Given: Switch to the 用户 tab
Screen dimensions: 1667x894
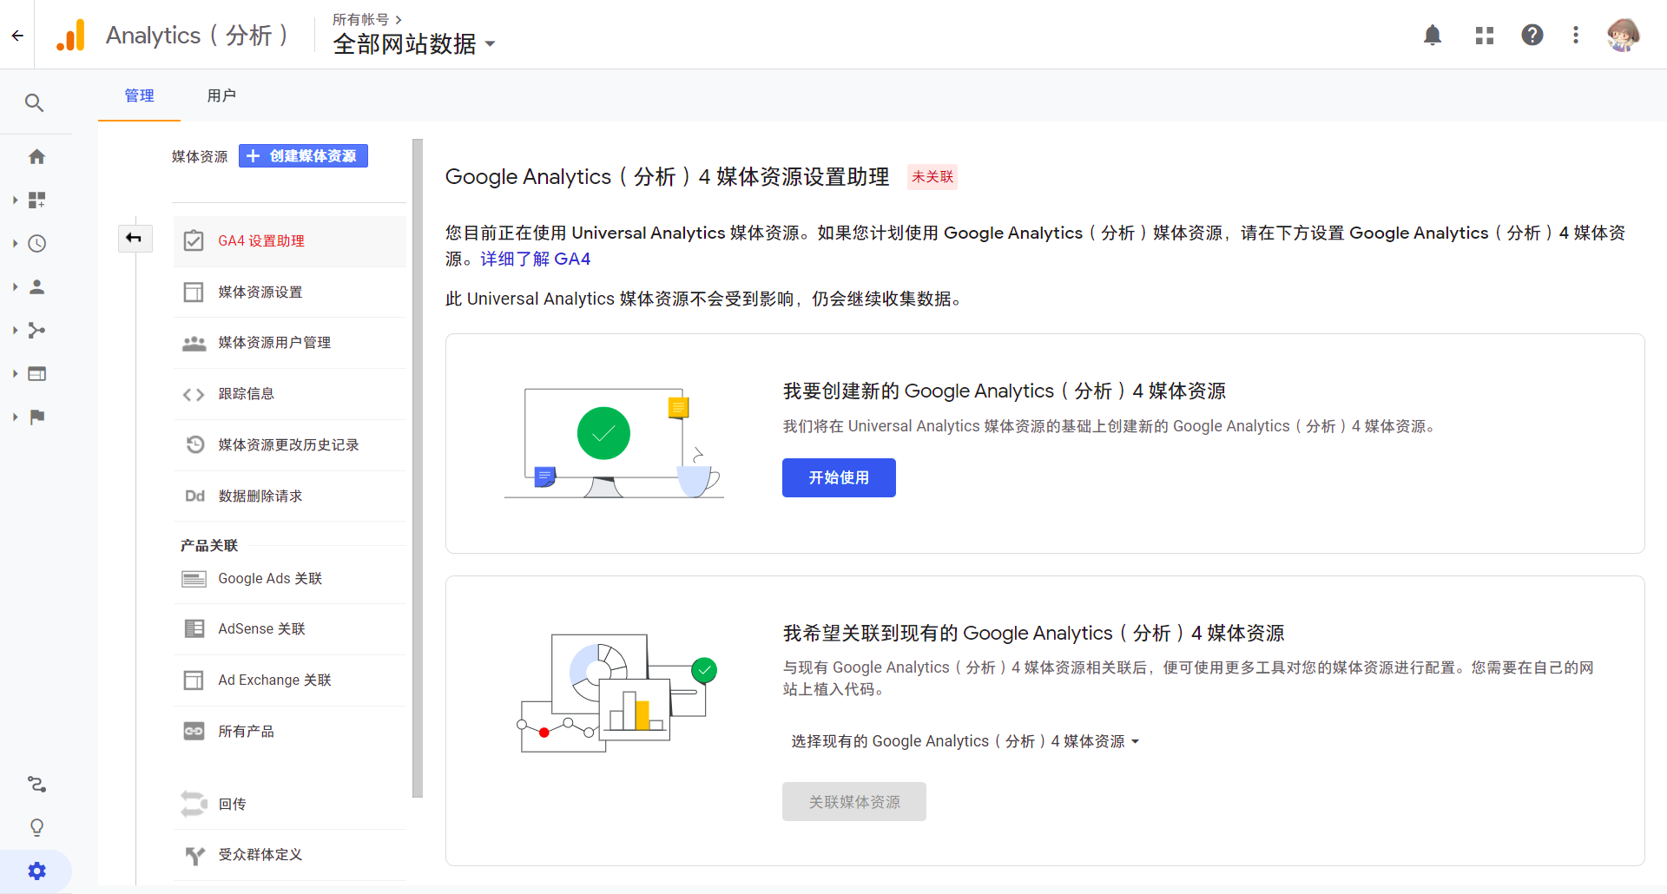Looking at the screenshot, I should pos(221,95).
